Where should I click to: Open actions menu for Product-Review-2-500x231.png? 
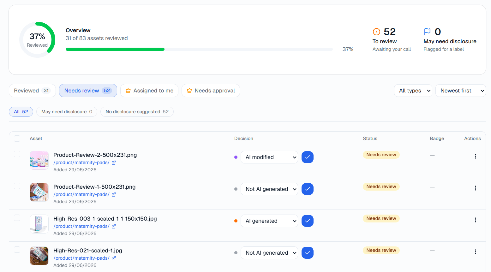(x=475, y=156)
